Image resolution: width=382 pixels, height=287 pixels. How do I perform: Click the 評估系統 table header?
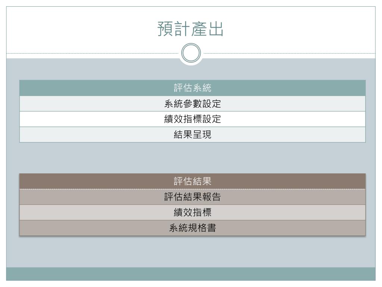click(192, 88)
